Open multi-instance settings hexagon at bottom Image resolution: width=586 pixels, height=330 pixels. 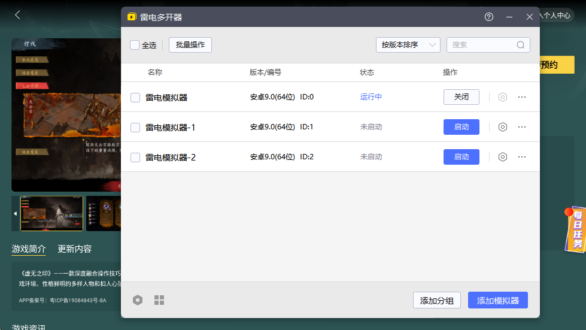(x=138, y=300)
